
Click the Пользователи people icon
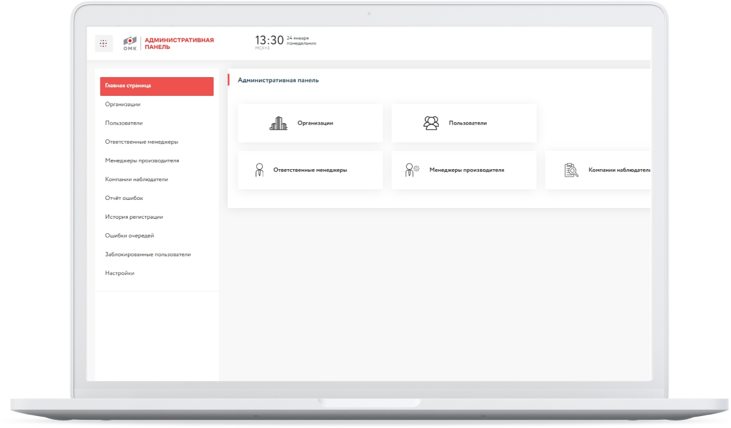pyautogui.click(x=431, y=123)
